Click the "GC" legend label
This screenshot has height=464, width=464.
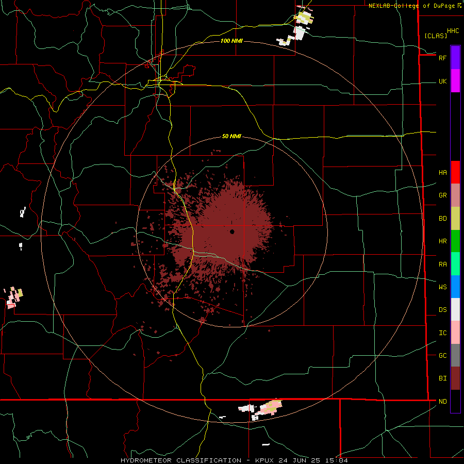point(442,356)
